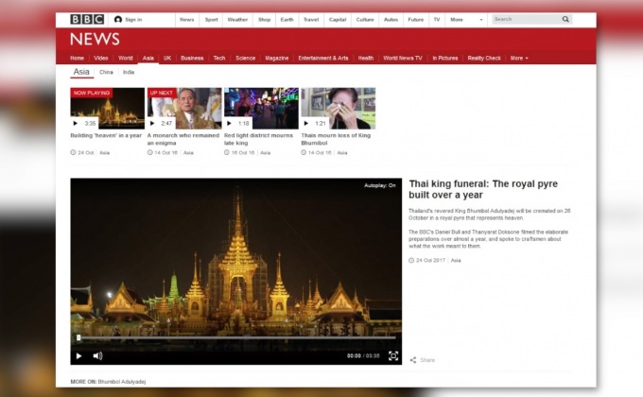Open Culture in top bar
The image size is (643, 397).
click(x=365, y=19)
